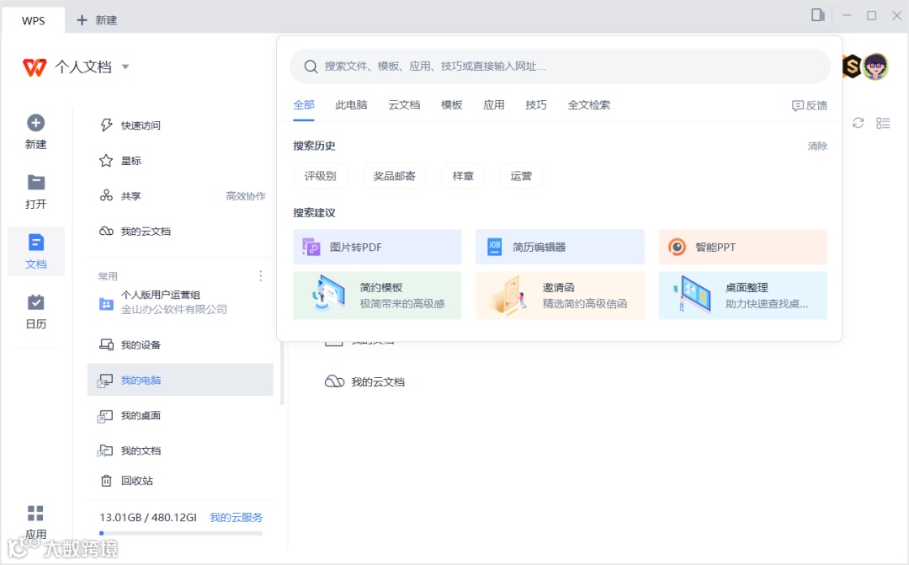The width and height of the screenshot is (909, 565).
Task: Open the 简历编辑器 suggestion
Action: [560, 247]
